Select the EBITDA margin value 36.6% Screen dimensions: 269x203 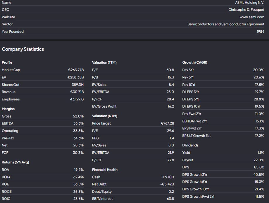[78, 123]
